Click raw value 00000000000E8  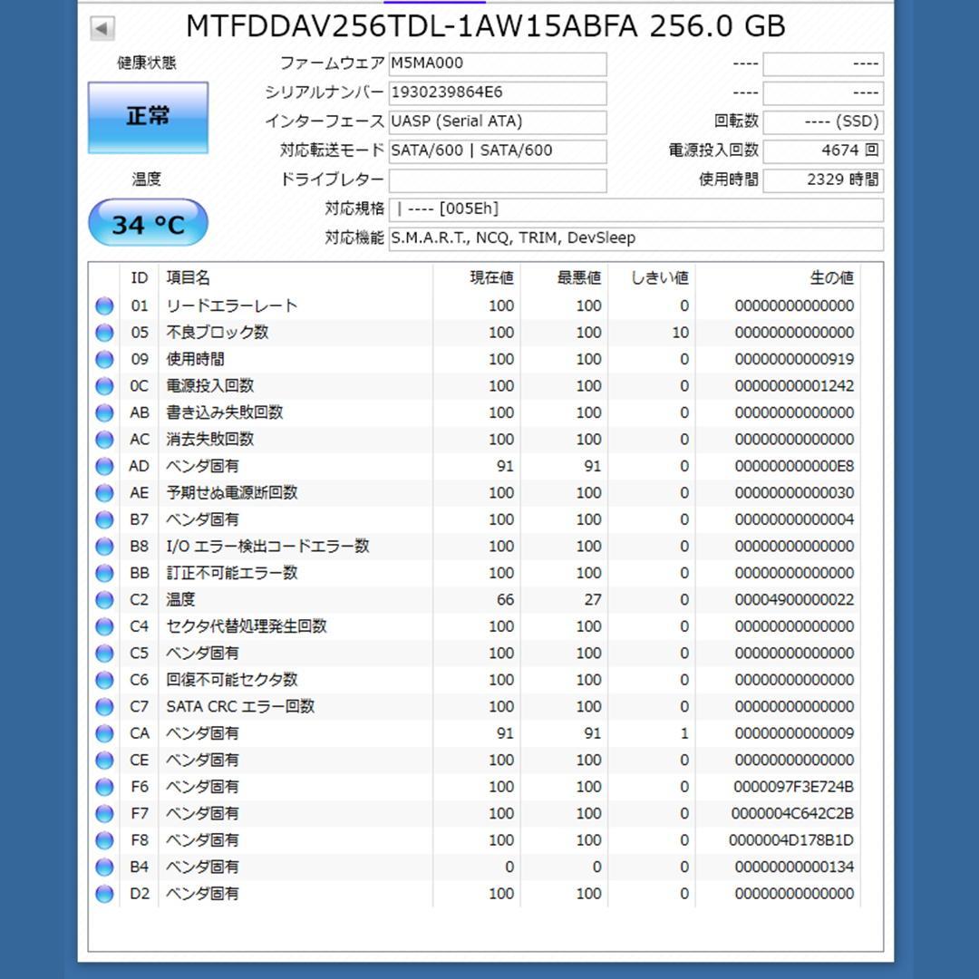pos(794,467)
